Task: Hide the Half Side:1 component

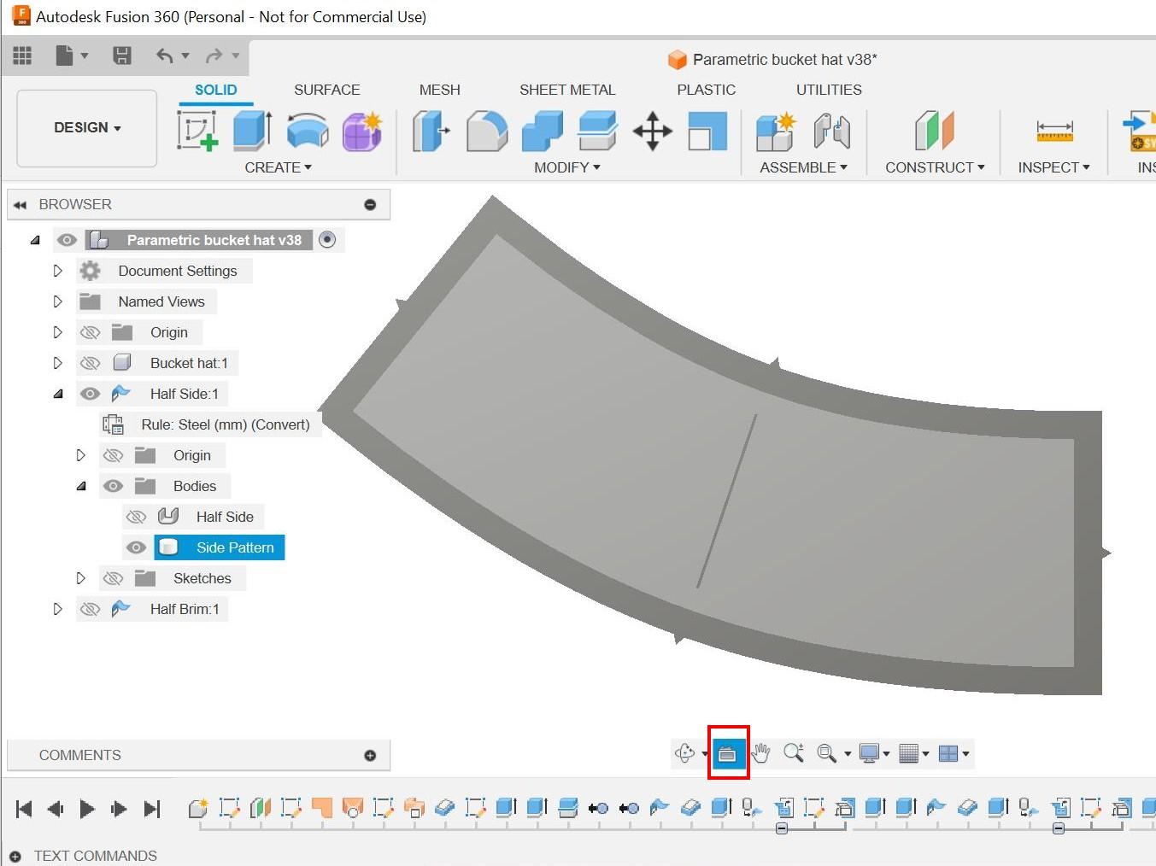Action: pyautogui.click(x=90, y=394)
